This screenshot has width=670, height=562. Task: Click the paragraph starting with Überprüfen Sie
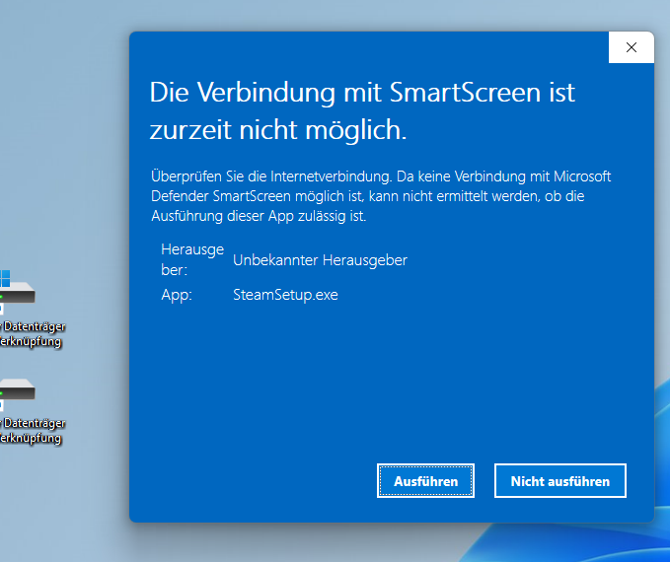coord(381,196)
